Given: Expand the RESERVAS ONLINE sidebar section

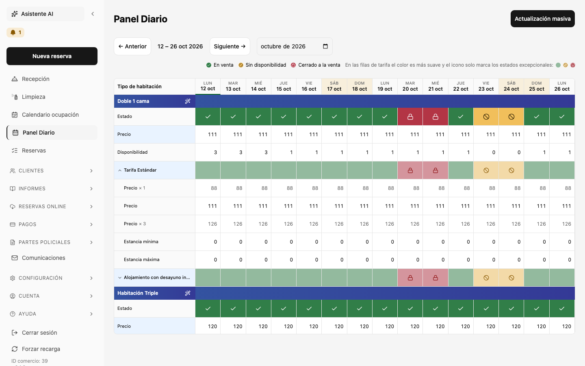Looking at the screenshot, I should coord(52,207).
